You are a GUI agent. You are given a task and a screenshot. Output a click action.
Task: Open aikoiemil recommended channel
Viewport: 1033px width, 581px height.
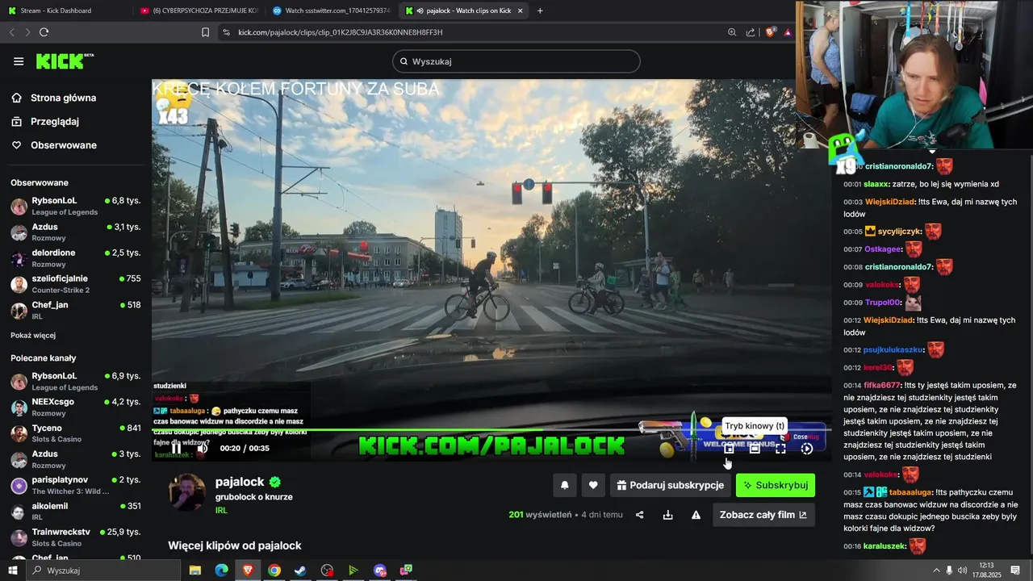pyautogui.click(x=77, y=512)
